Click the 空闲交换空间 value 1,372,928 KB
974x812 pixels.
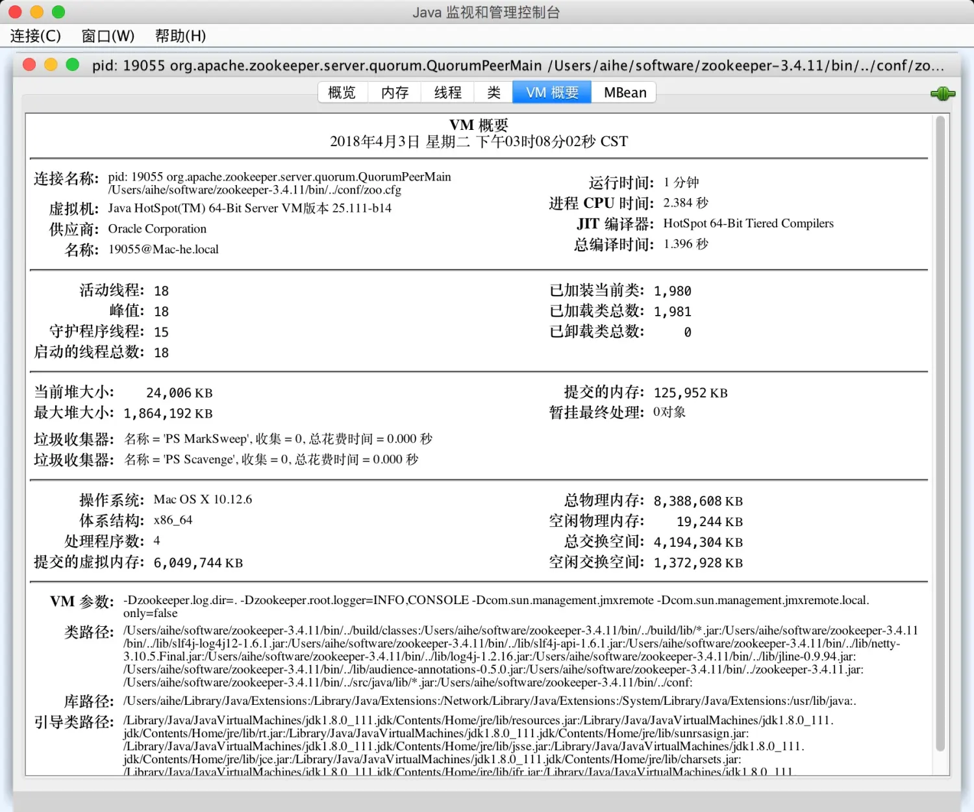click(x=698, y=563)
